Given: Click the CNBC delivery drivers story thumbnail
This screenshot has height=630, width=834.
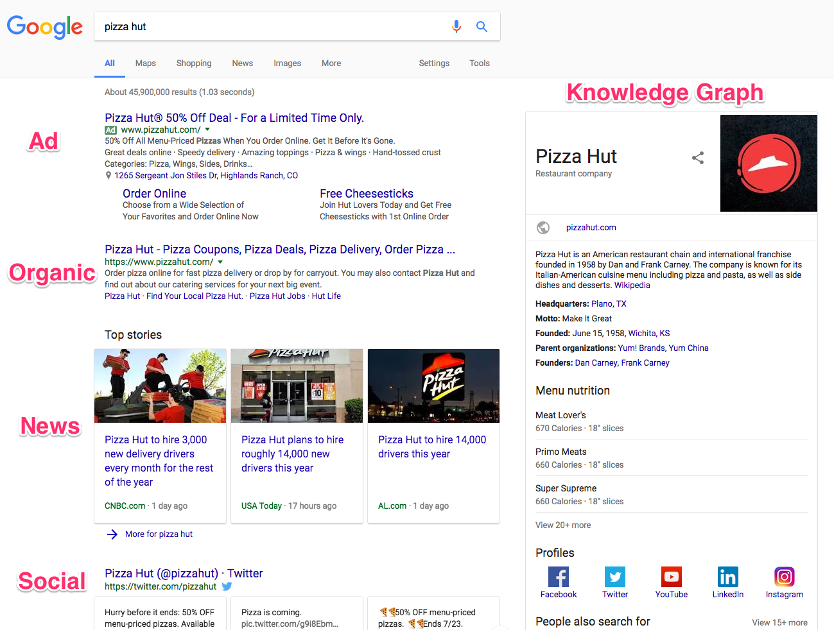Looking at the screenshot, I should coord(159,386).
